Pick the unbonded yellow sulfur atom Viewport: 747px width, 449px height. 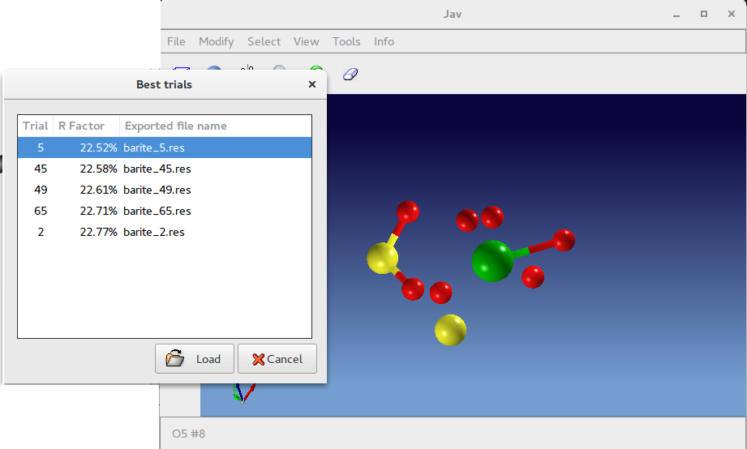tap(450, 330)
